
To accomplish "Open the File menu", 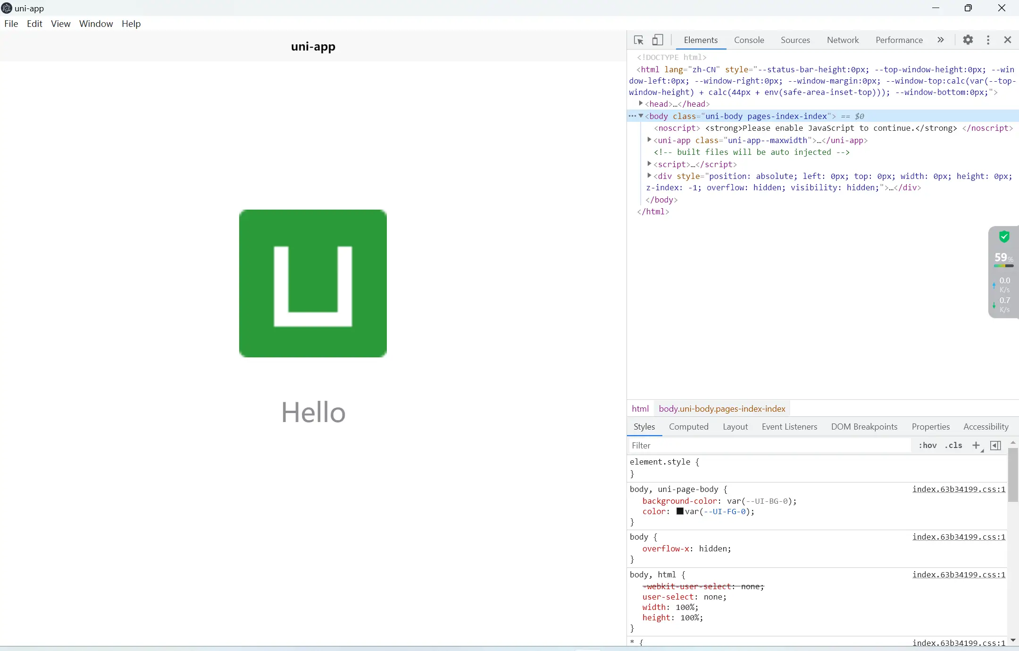I will pyautogui.click(x=11, y=24).
